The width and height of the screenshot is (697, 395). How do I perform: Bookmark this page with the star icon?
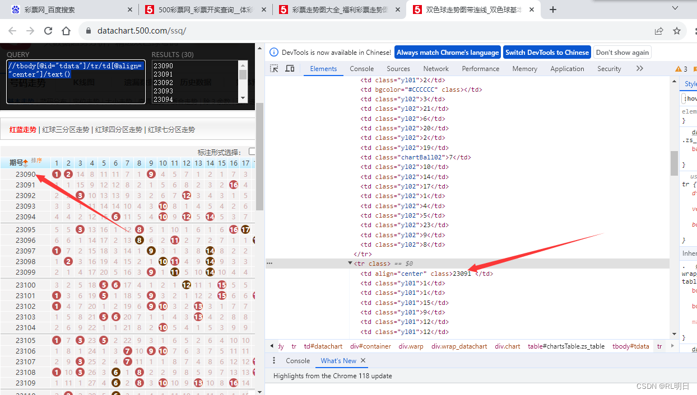[677, 31]
